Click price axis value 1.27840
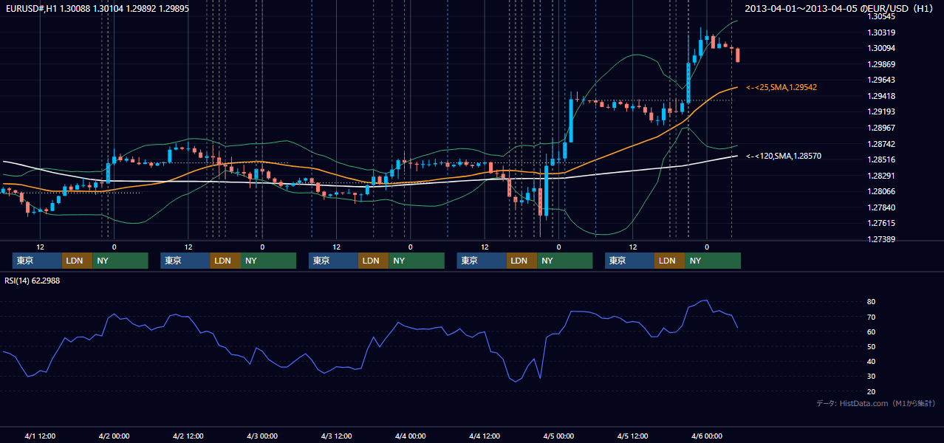 click(881, 207)
